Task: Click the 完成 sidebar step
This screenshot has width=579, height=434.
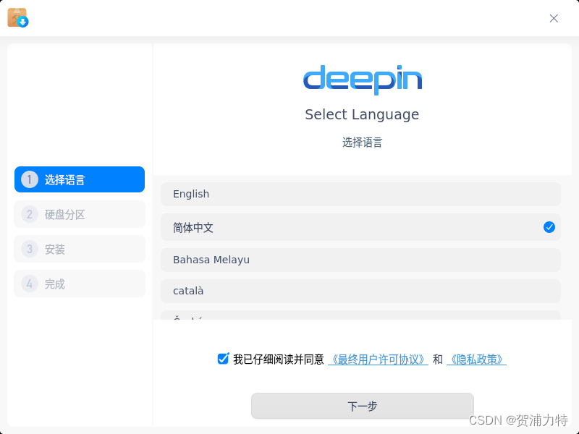Action: tap(79, 284)
